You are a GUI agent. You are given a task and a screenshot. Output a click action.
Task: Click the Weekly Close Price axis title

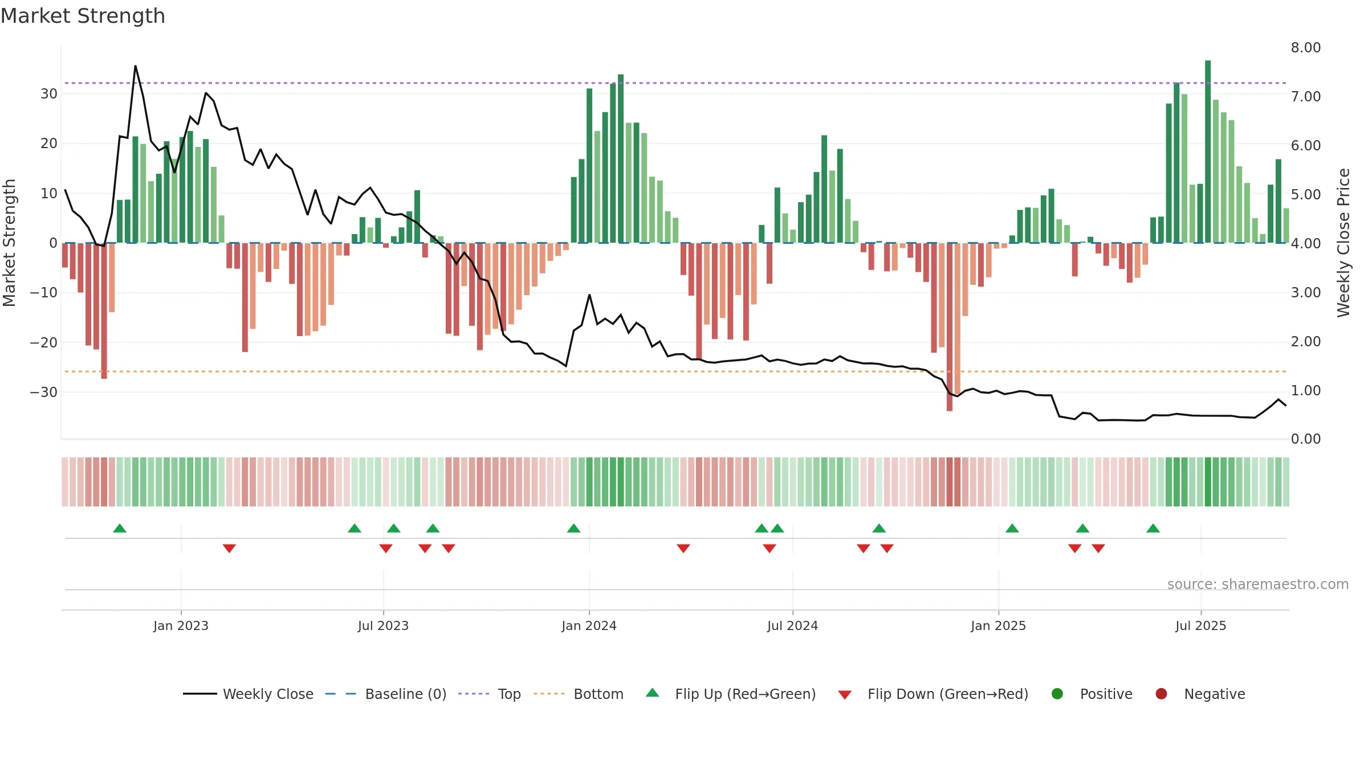coord(1343,243)
